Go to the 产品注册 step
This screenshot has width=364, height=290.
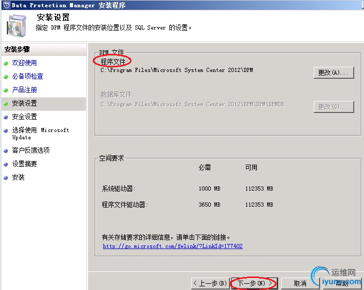24,90
